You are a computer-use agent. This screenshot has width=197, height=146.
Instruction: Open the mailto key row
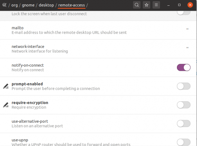point(98,30)
